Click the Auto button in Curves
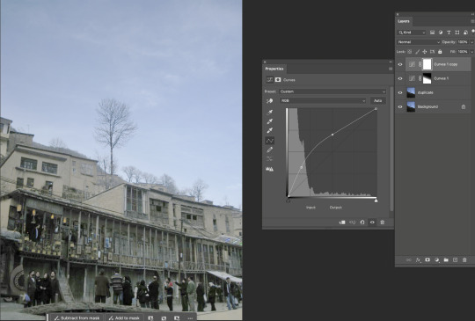Screen dimensions: 475x321 pyautogui.click(x=377, y=100)
